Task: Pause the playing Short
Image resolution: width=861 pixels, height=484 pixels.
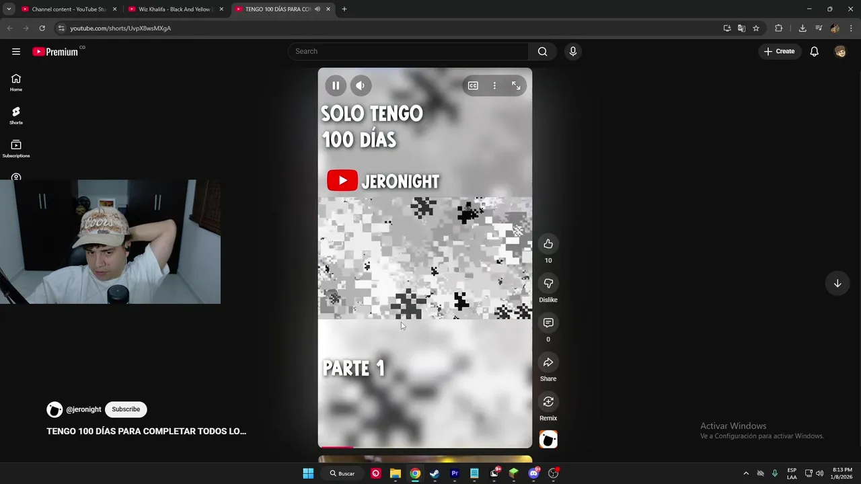Action: tap(336, 85)
